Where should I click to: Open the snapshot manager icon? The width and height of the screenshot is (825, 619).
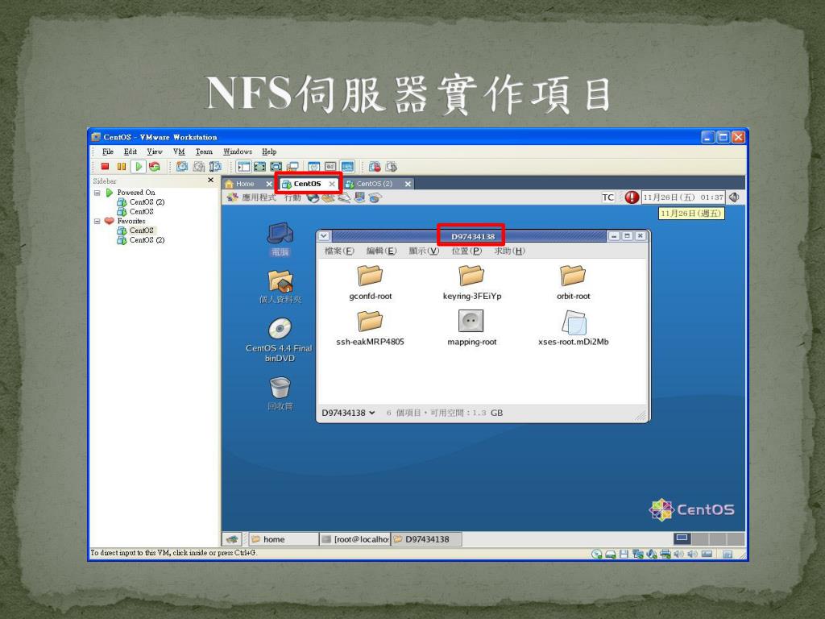[215, 166]
